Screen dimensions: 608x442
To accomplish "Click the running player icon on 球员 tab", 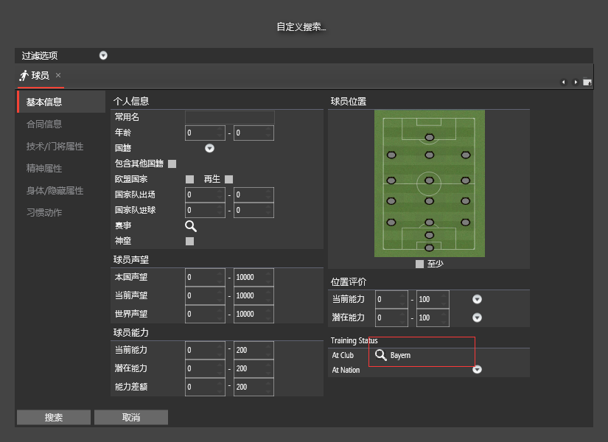I will (24, 75).
